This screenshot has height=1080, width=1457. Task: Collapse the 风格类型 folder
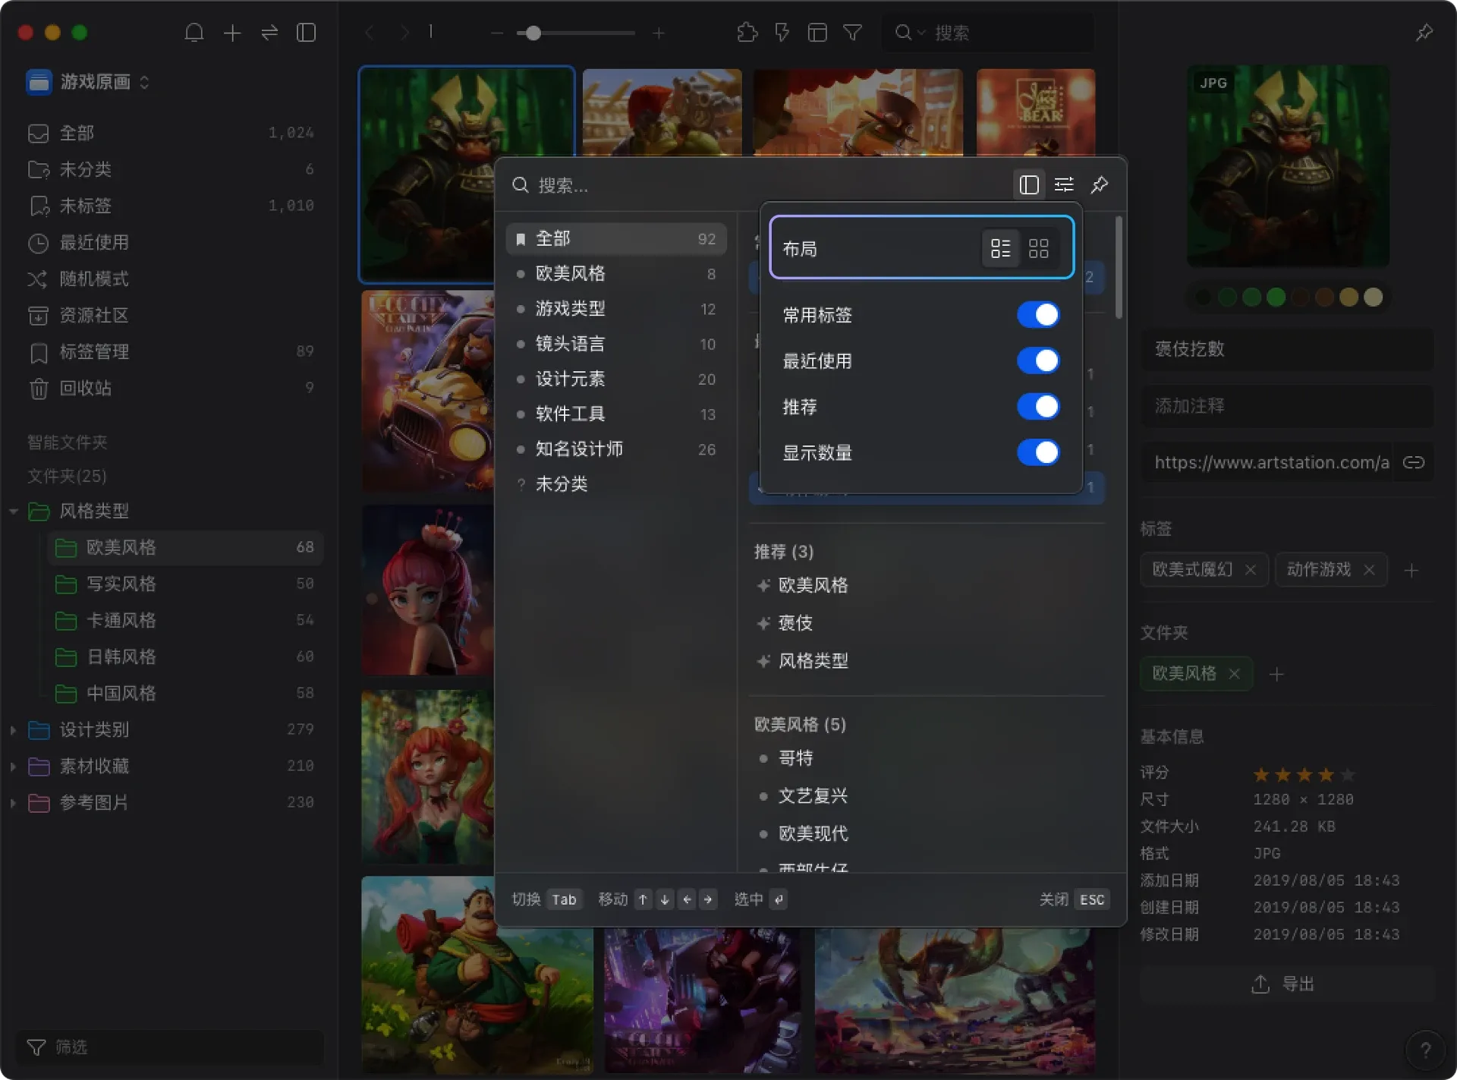[13, 512]
